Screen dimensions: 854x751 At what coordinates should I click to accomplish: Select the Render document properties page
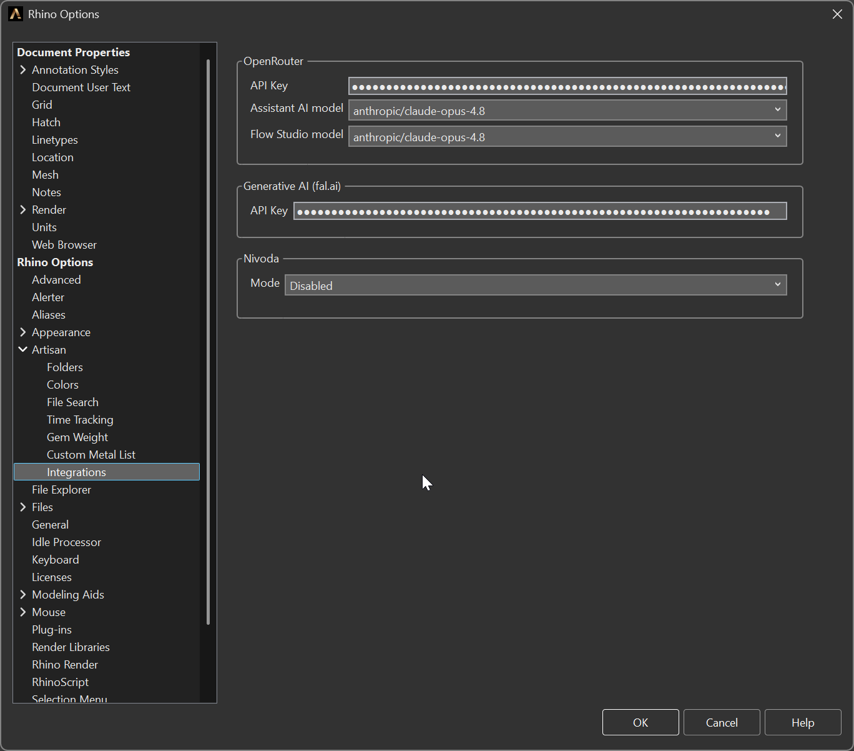point(49,210)
